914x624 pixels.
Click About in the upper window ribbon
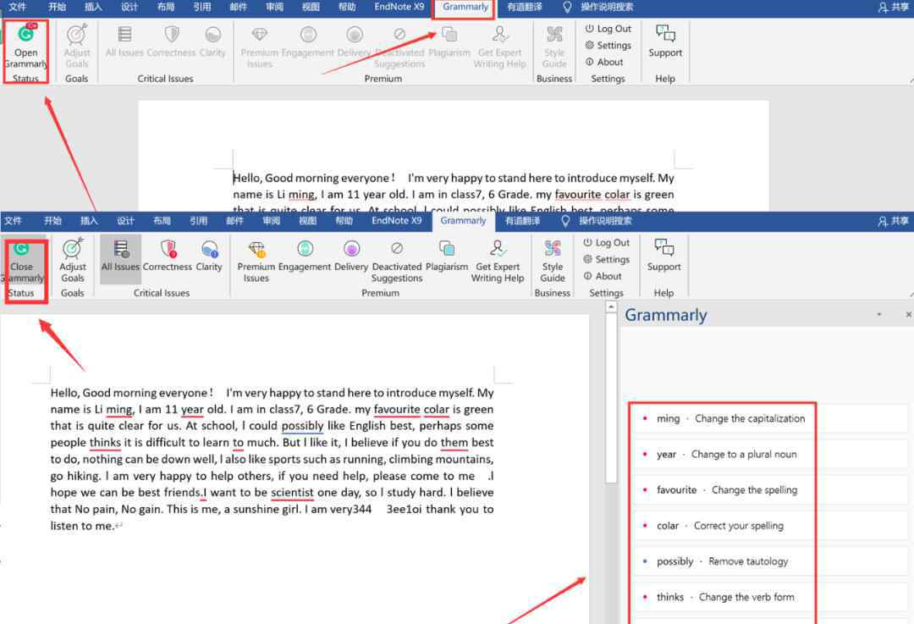[x=604, y=63]
